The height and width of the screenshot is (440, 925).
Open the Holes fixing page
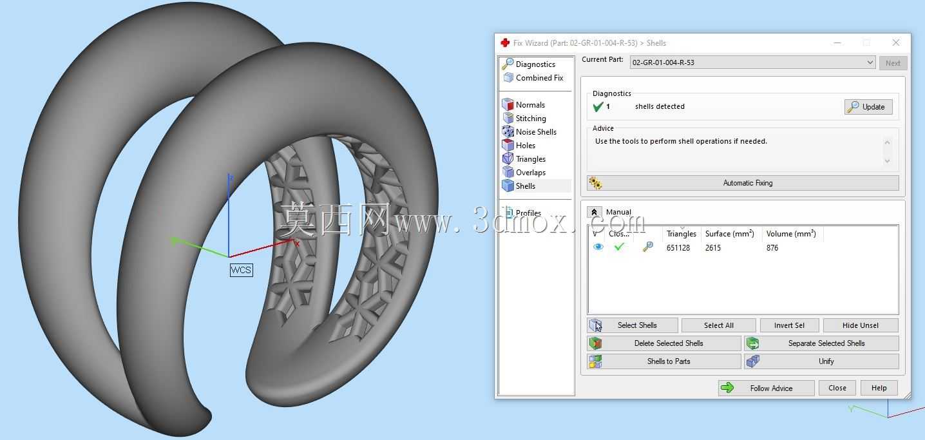pos(519,146)
